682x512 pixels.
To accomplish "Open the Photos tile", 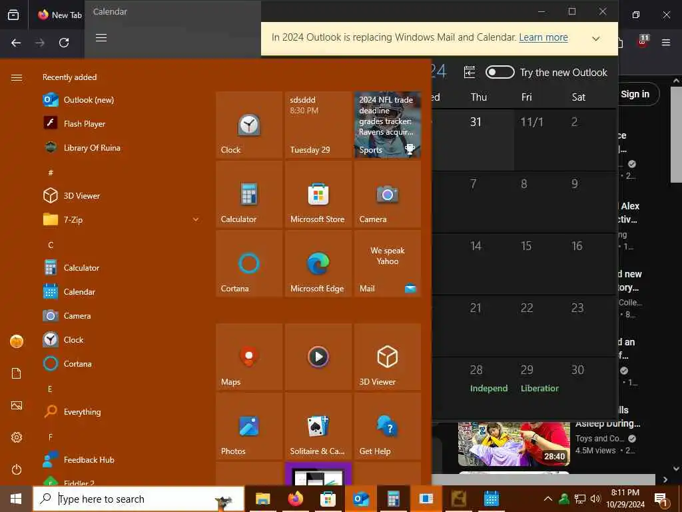I will click(249, 426).
